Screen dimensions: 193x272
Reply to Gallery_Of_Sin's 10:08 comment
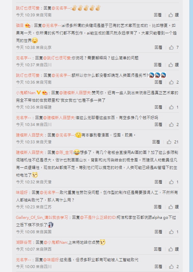(158, 232)
